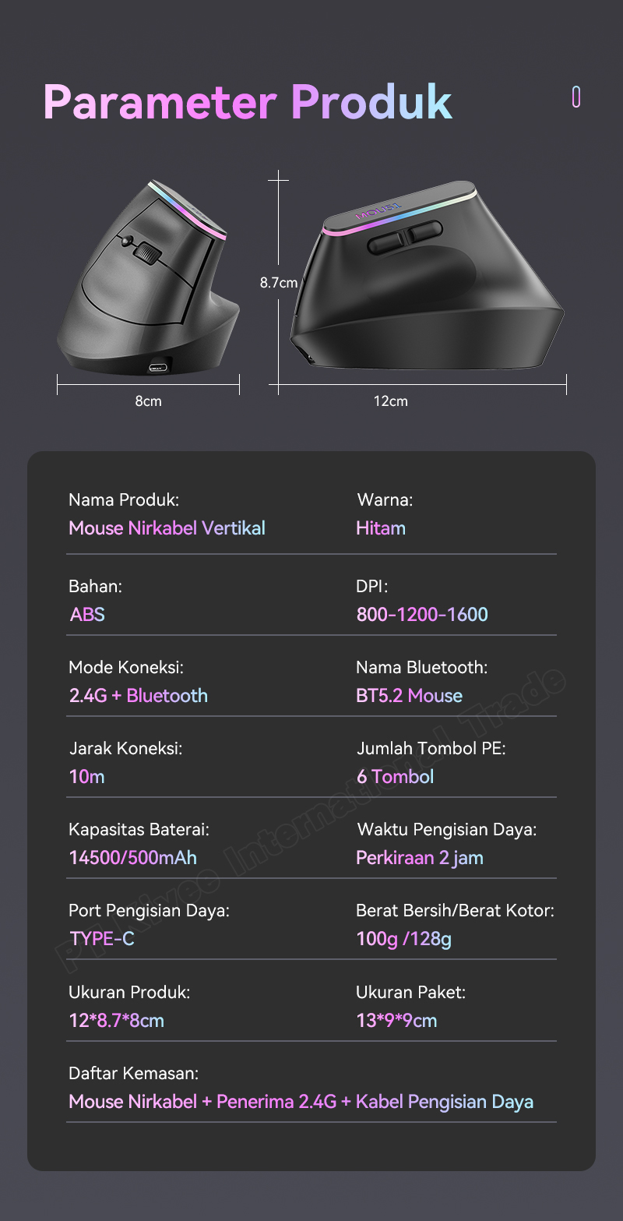
Task: Click the 8.7cm height dimension label
Action: pyautogui.click(x=279, y=283)
